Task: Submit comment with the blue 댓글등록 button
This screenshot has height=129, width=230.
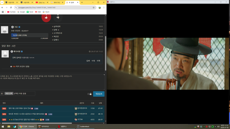Action: [99, 94]
